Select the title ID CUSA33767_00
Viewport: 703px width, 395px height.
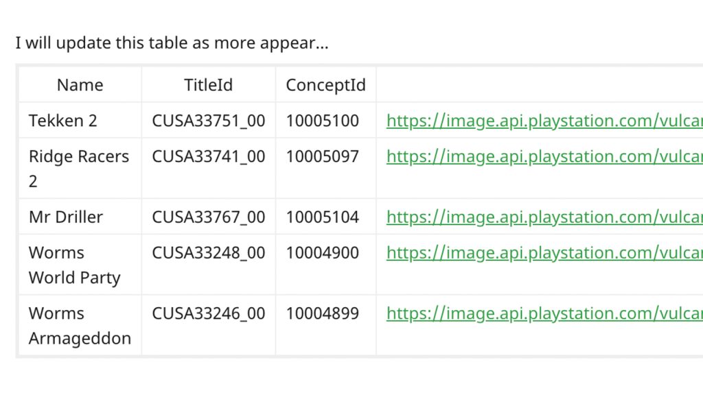pyautogui.click(x=208, y=217)
